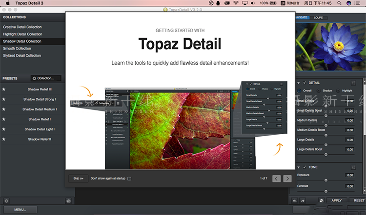Click the Skip >> button
Image resolution: width=366 pixels, height=215 pixels.
pyautogui.click(x=78, y=179)
